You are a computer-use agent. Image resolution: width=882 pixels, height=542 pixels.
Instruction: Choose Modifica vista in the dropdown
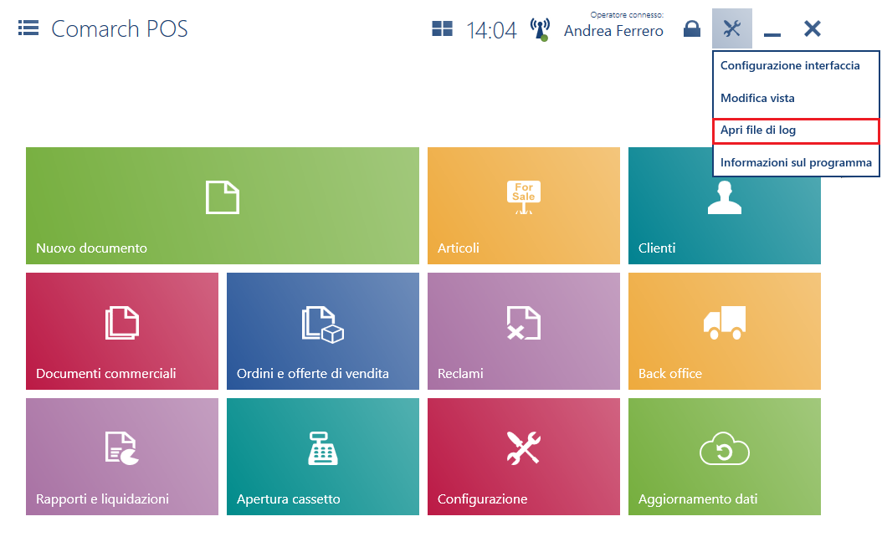(757, 98)
